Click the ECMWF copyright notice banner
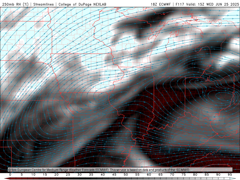This screenshot has width=240, height=180. 120,170
